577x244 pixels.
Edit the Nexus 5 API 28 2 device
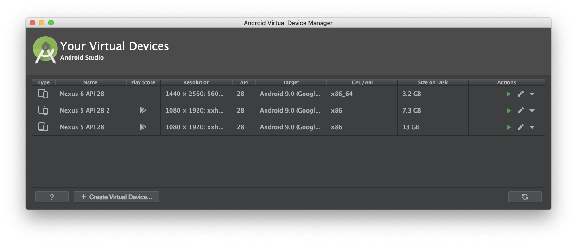pyautogui.click(x=520, y=111)
